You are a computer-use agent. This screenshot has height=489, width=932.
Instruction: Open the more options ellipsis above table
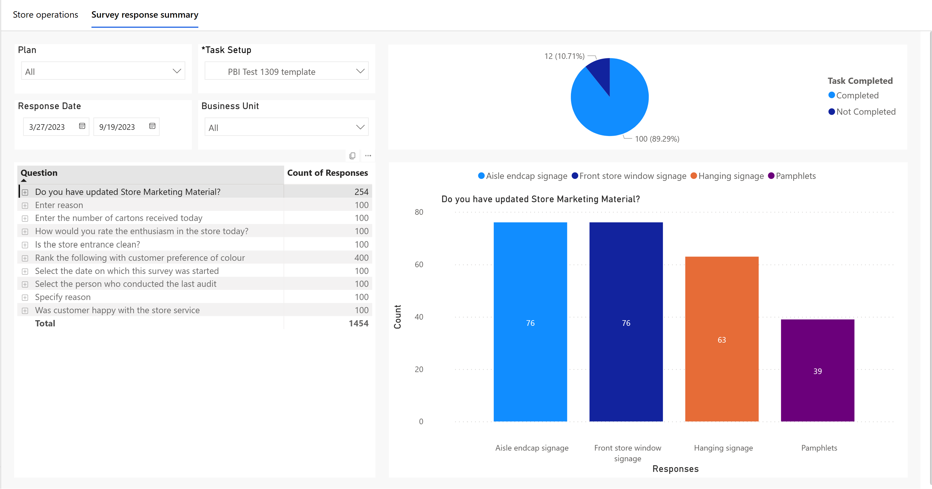point(368,156)
